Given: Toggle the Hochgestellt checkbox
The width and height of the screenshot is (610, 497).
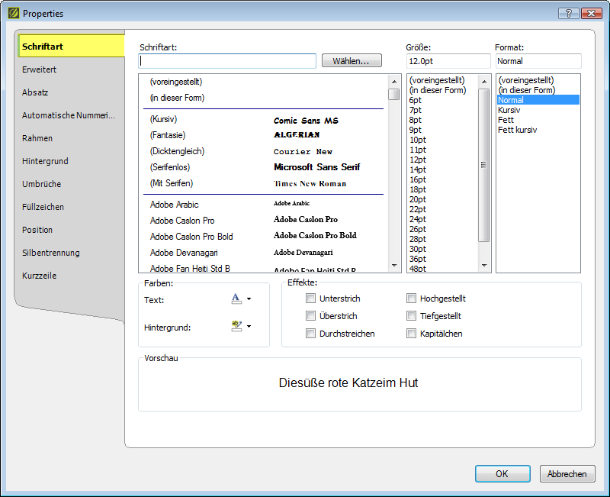Looking at the screenshot, I should pos(411,299).
